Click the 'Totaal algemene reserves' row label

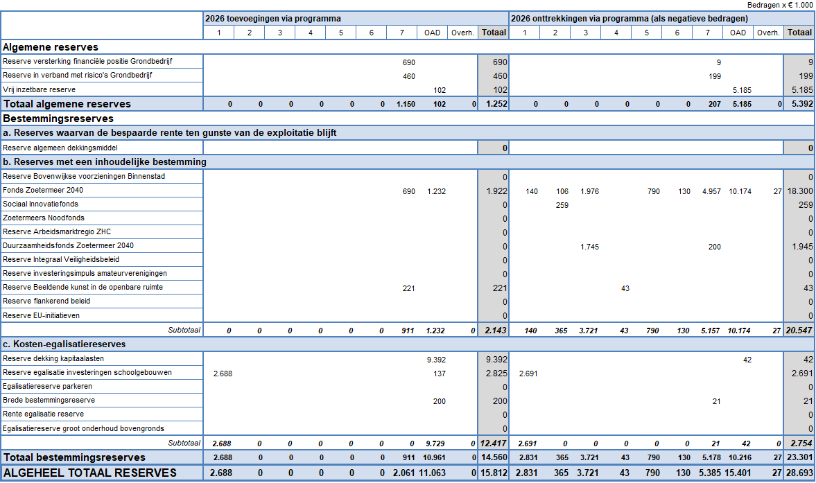pyautogui.click(x=67, y=104)
